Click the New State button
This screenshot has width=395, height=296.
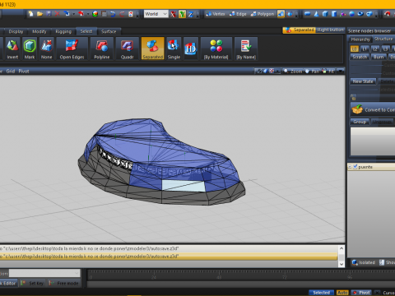tap(363, 81)
